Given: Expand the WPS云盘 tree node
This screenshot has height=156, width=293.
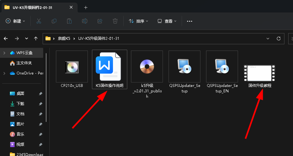Looking at the screenshot, I should (4, 53).
